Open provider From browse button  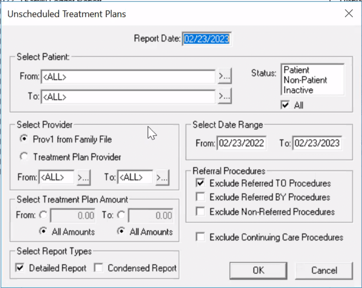coord(83,178)
